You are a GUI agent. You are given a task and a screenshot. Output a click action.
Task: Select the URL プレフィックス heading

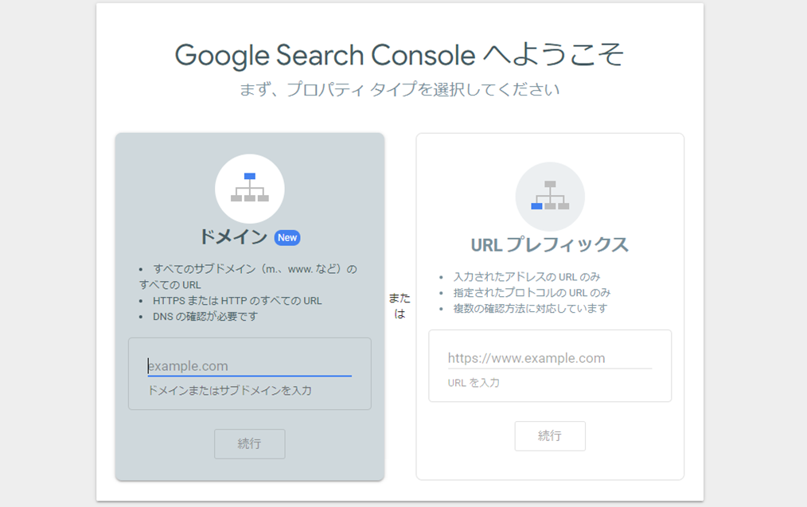[550, 245]
